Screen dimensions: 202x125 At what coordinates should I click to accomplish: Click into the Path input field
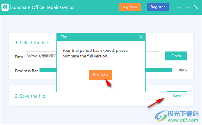pyautogui.click(x=92, y=56)
